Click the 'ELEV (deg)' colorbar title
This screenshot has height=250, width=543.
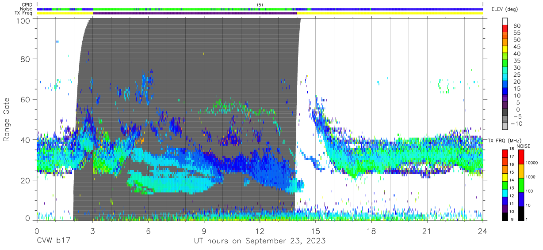click(505, 9)
